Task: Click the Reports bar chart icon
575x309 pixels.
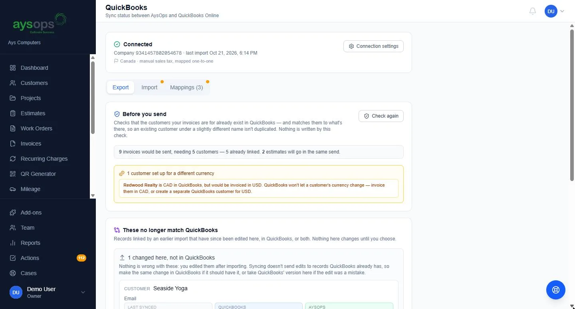Action: click(x=13, y=243)
